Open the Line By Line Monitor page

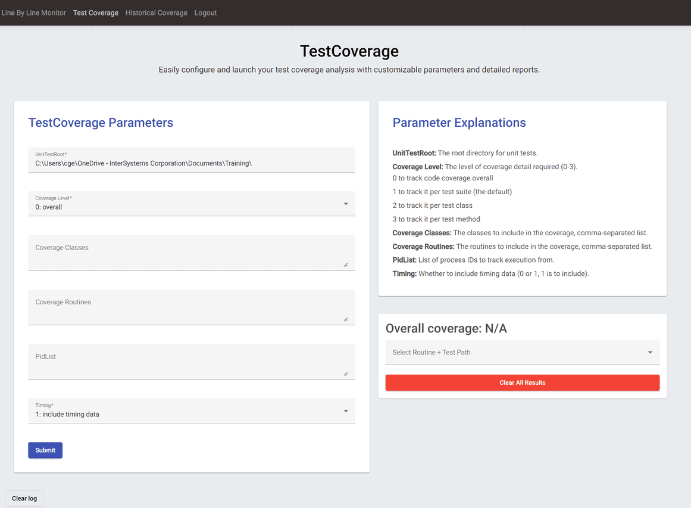(x=34, y=13)
